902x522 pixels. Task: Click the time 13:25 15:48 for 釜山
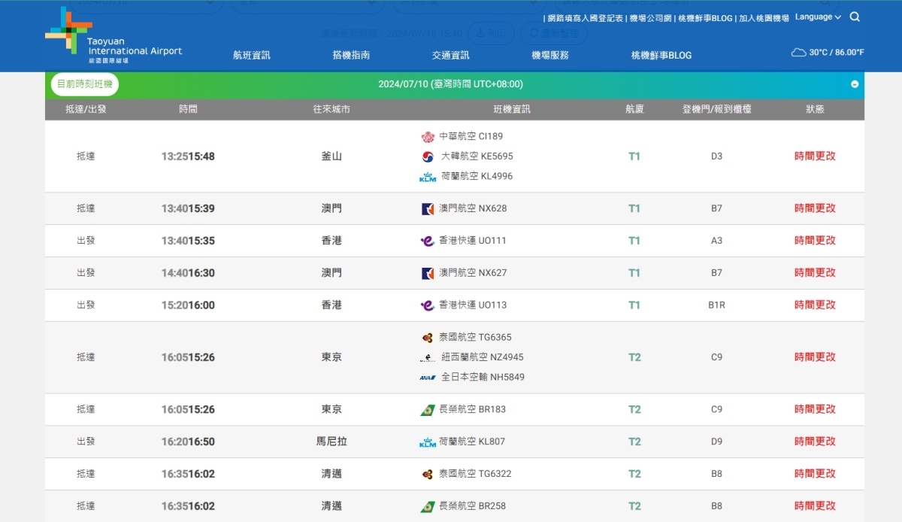(x=188, y=156)
